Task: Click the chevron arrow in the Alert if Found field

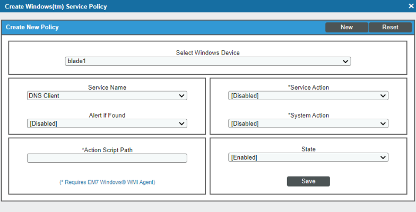Action: pos(181,124)
